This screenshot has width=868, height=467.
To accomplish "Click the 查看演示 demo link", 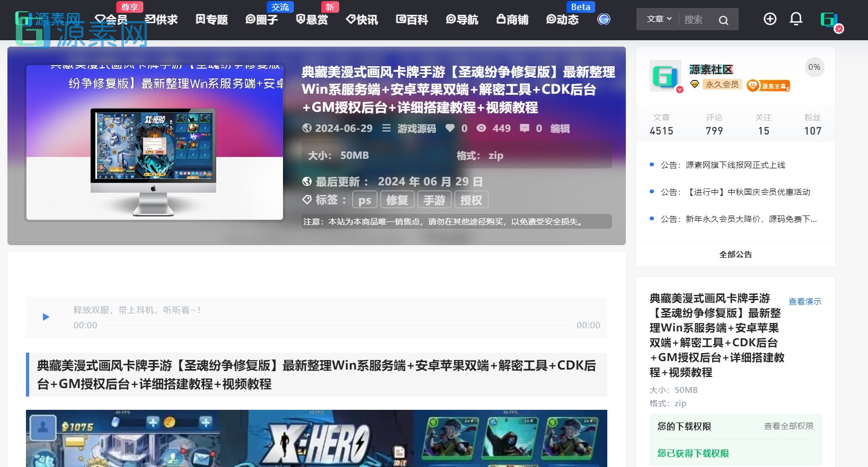I will coord(805,301).
